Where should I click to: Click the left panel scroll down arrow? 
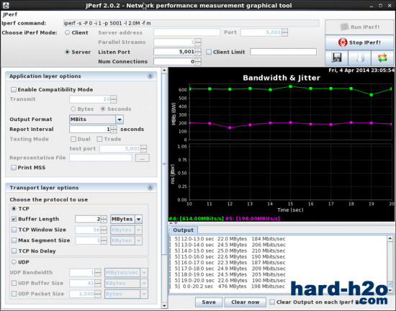click(x=164, y=306)
